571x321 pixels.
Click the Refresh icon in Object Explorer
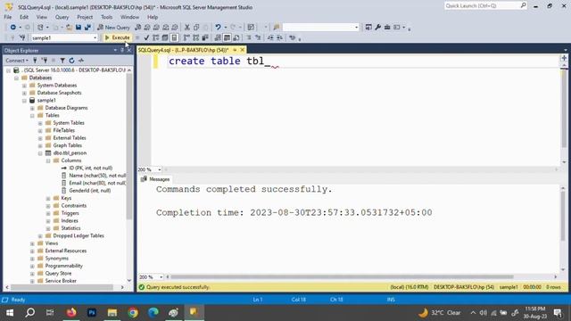71,61
